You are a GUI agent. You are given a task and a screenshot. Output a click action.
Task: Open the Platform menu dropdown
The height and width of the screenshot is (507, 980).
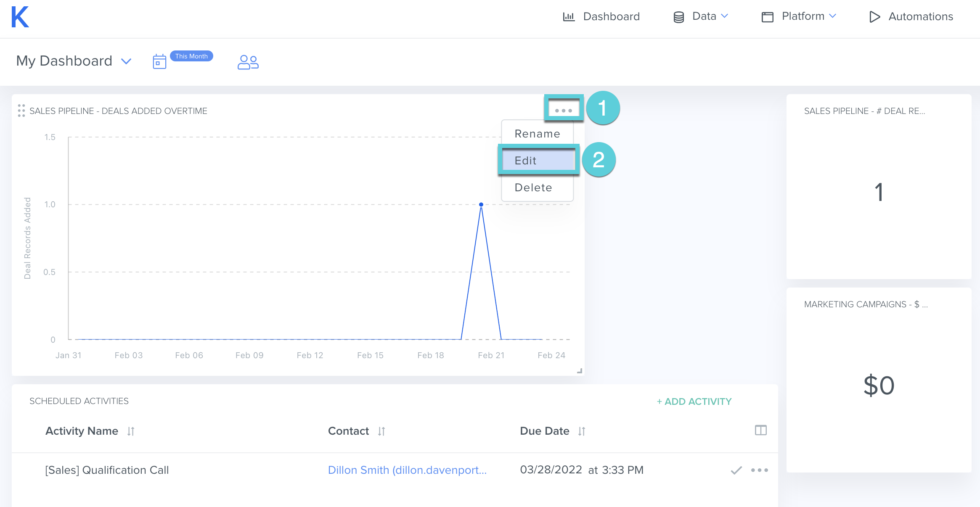(x=803, y=16)
